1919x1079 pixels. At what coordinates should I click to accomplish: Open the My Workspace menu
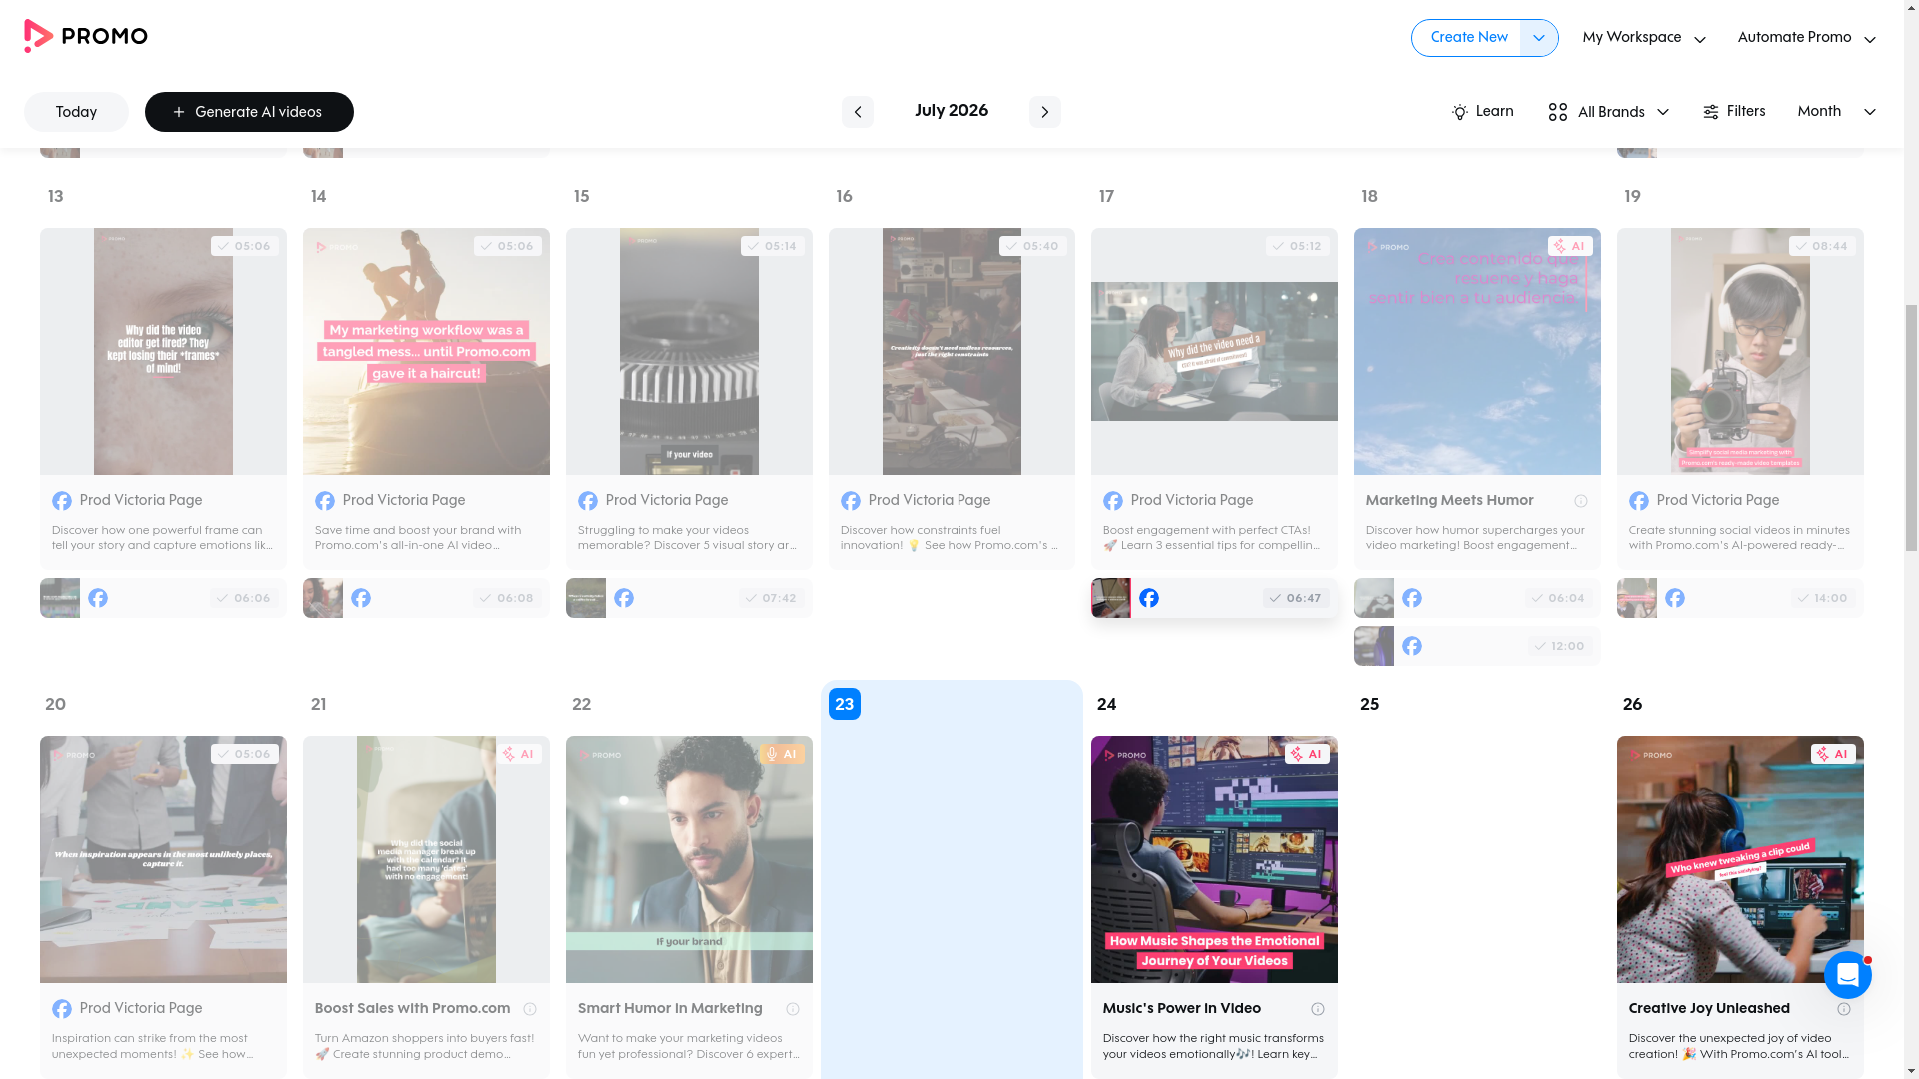click(x=1643, y=38)
